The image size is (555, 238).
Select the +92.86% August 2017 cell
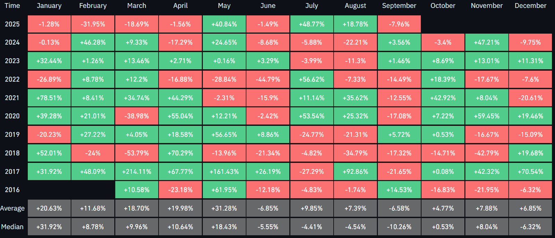point(356,171)
